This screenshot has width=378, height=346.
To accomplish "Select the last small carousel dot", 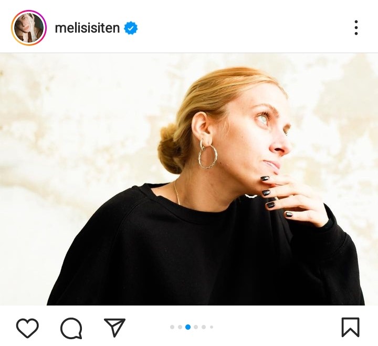I will click(x=212, y=327).
